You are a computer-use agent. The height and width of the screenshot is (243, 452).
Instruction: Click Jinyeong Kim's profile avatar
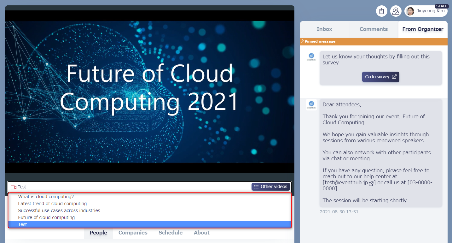pyautogui.click(x=410, y=11)
